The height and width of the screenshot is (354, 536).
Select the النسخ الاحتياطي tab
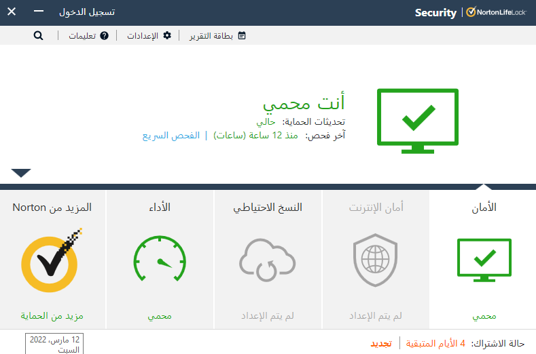click(268, 260)
